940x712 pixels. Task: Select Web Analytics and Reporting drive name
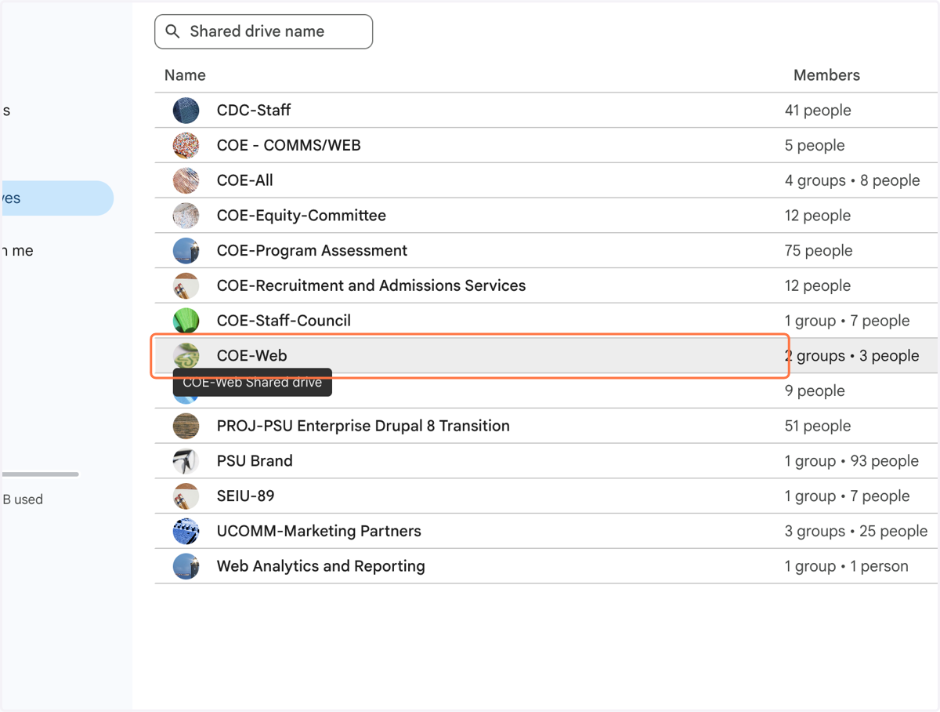click(321, 566)
